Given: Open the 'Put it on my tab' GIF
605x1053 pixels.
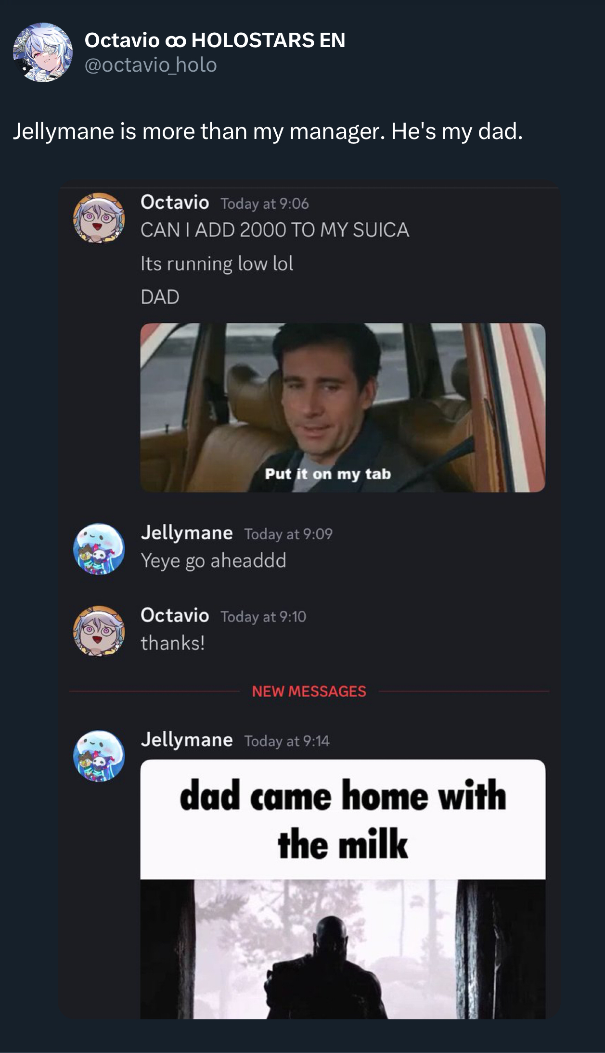Looking at the screenshot, I should (x=343, y=407).
